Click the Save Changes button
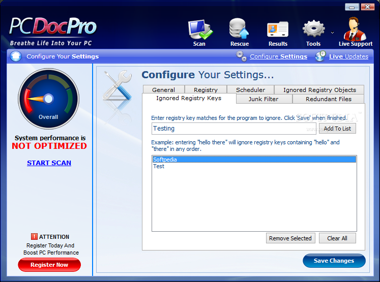Screen dimensions: 380x282 pos(334,261)
